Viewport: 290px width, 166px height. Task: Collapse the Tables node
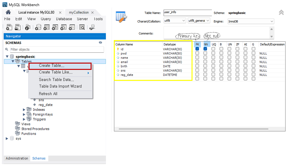tap(13, 61)
